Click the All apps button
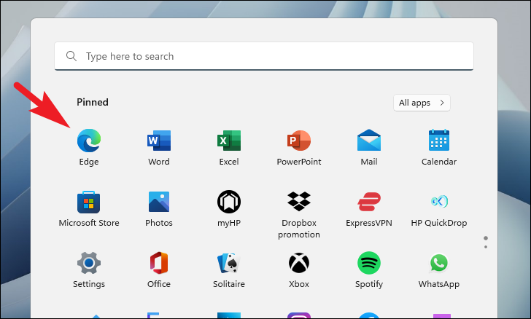Viewport: 531px width, 319px height. (x=422, y=103)
